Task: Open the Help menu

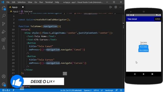Action: tap(57, 2)
